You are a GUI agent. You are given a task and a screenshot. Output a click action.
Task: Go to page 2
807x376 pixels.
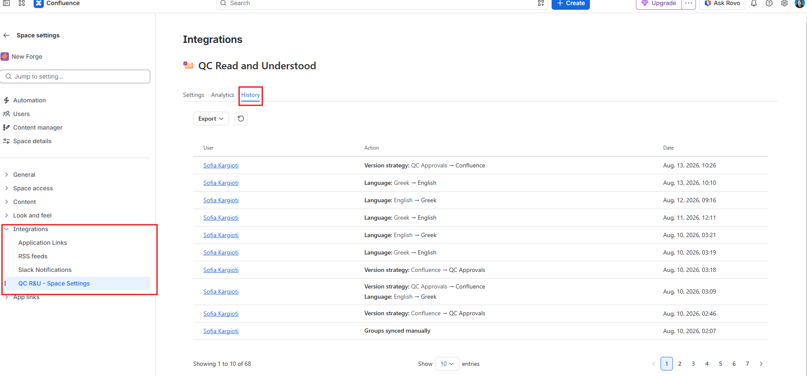point(680,364)
